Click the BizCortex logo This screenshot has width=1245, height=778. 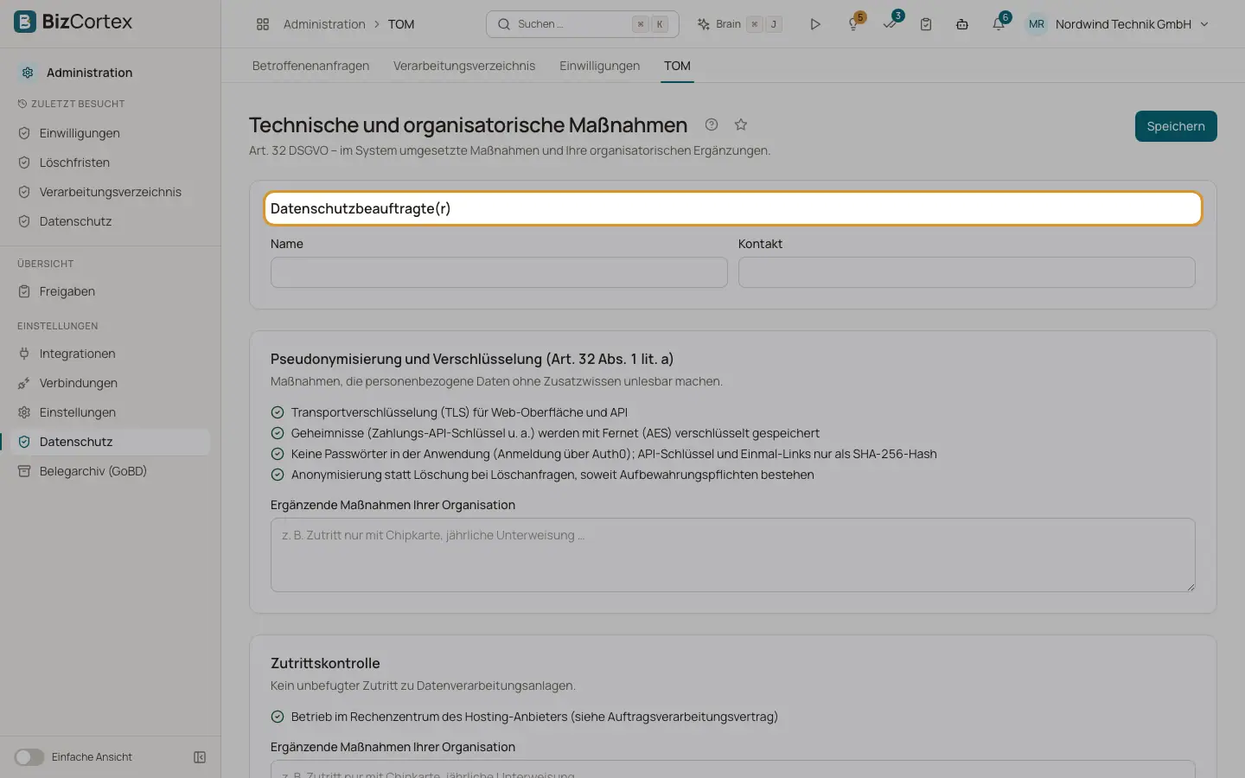[73, 22]
